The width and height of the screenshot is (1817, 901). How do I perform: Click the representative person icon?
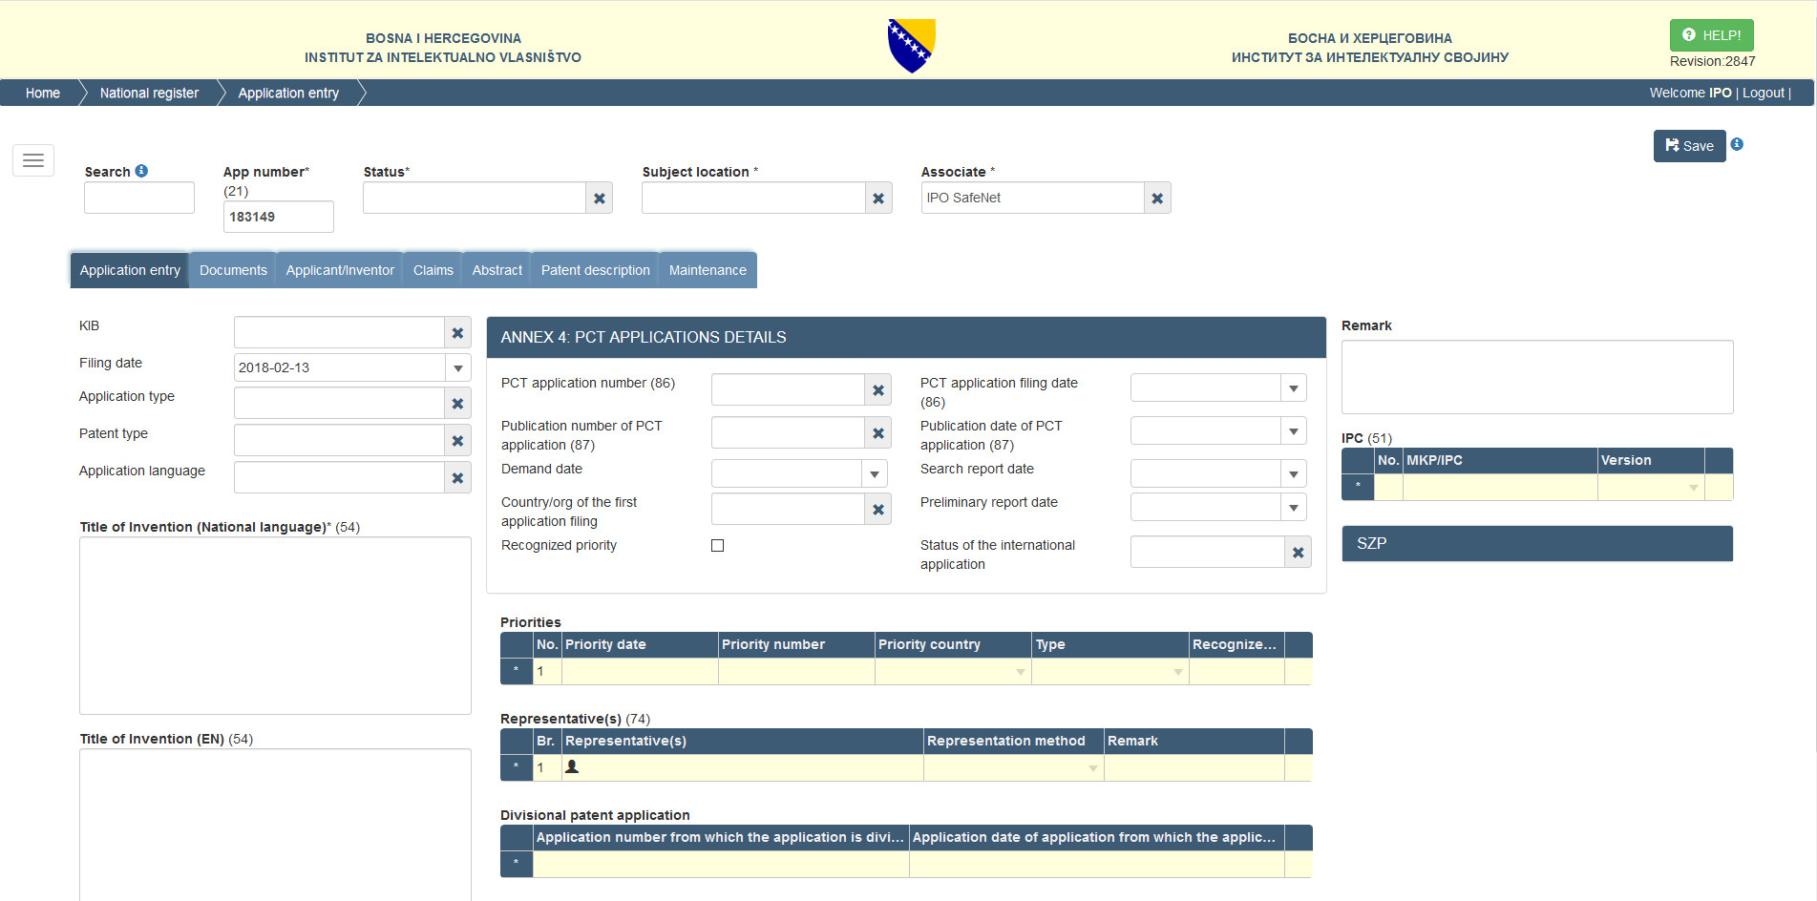click(572, 766)
